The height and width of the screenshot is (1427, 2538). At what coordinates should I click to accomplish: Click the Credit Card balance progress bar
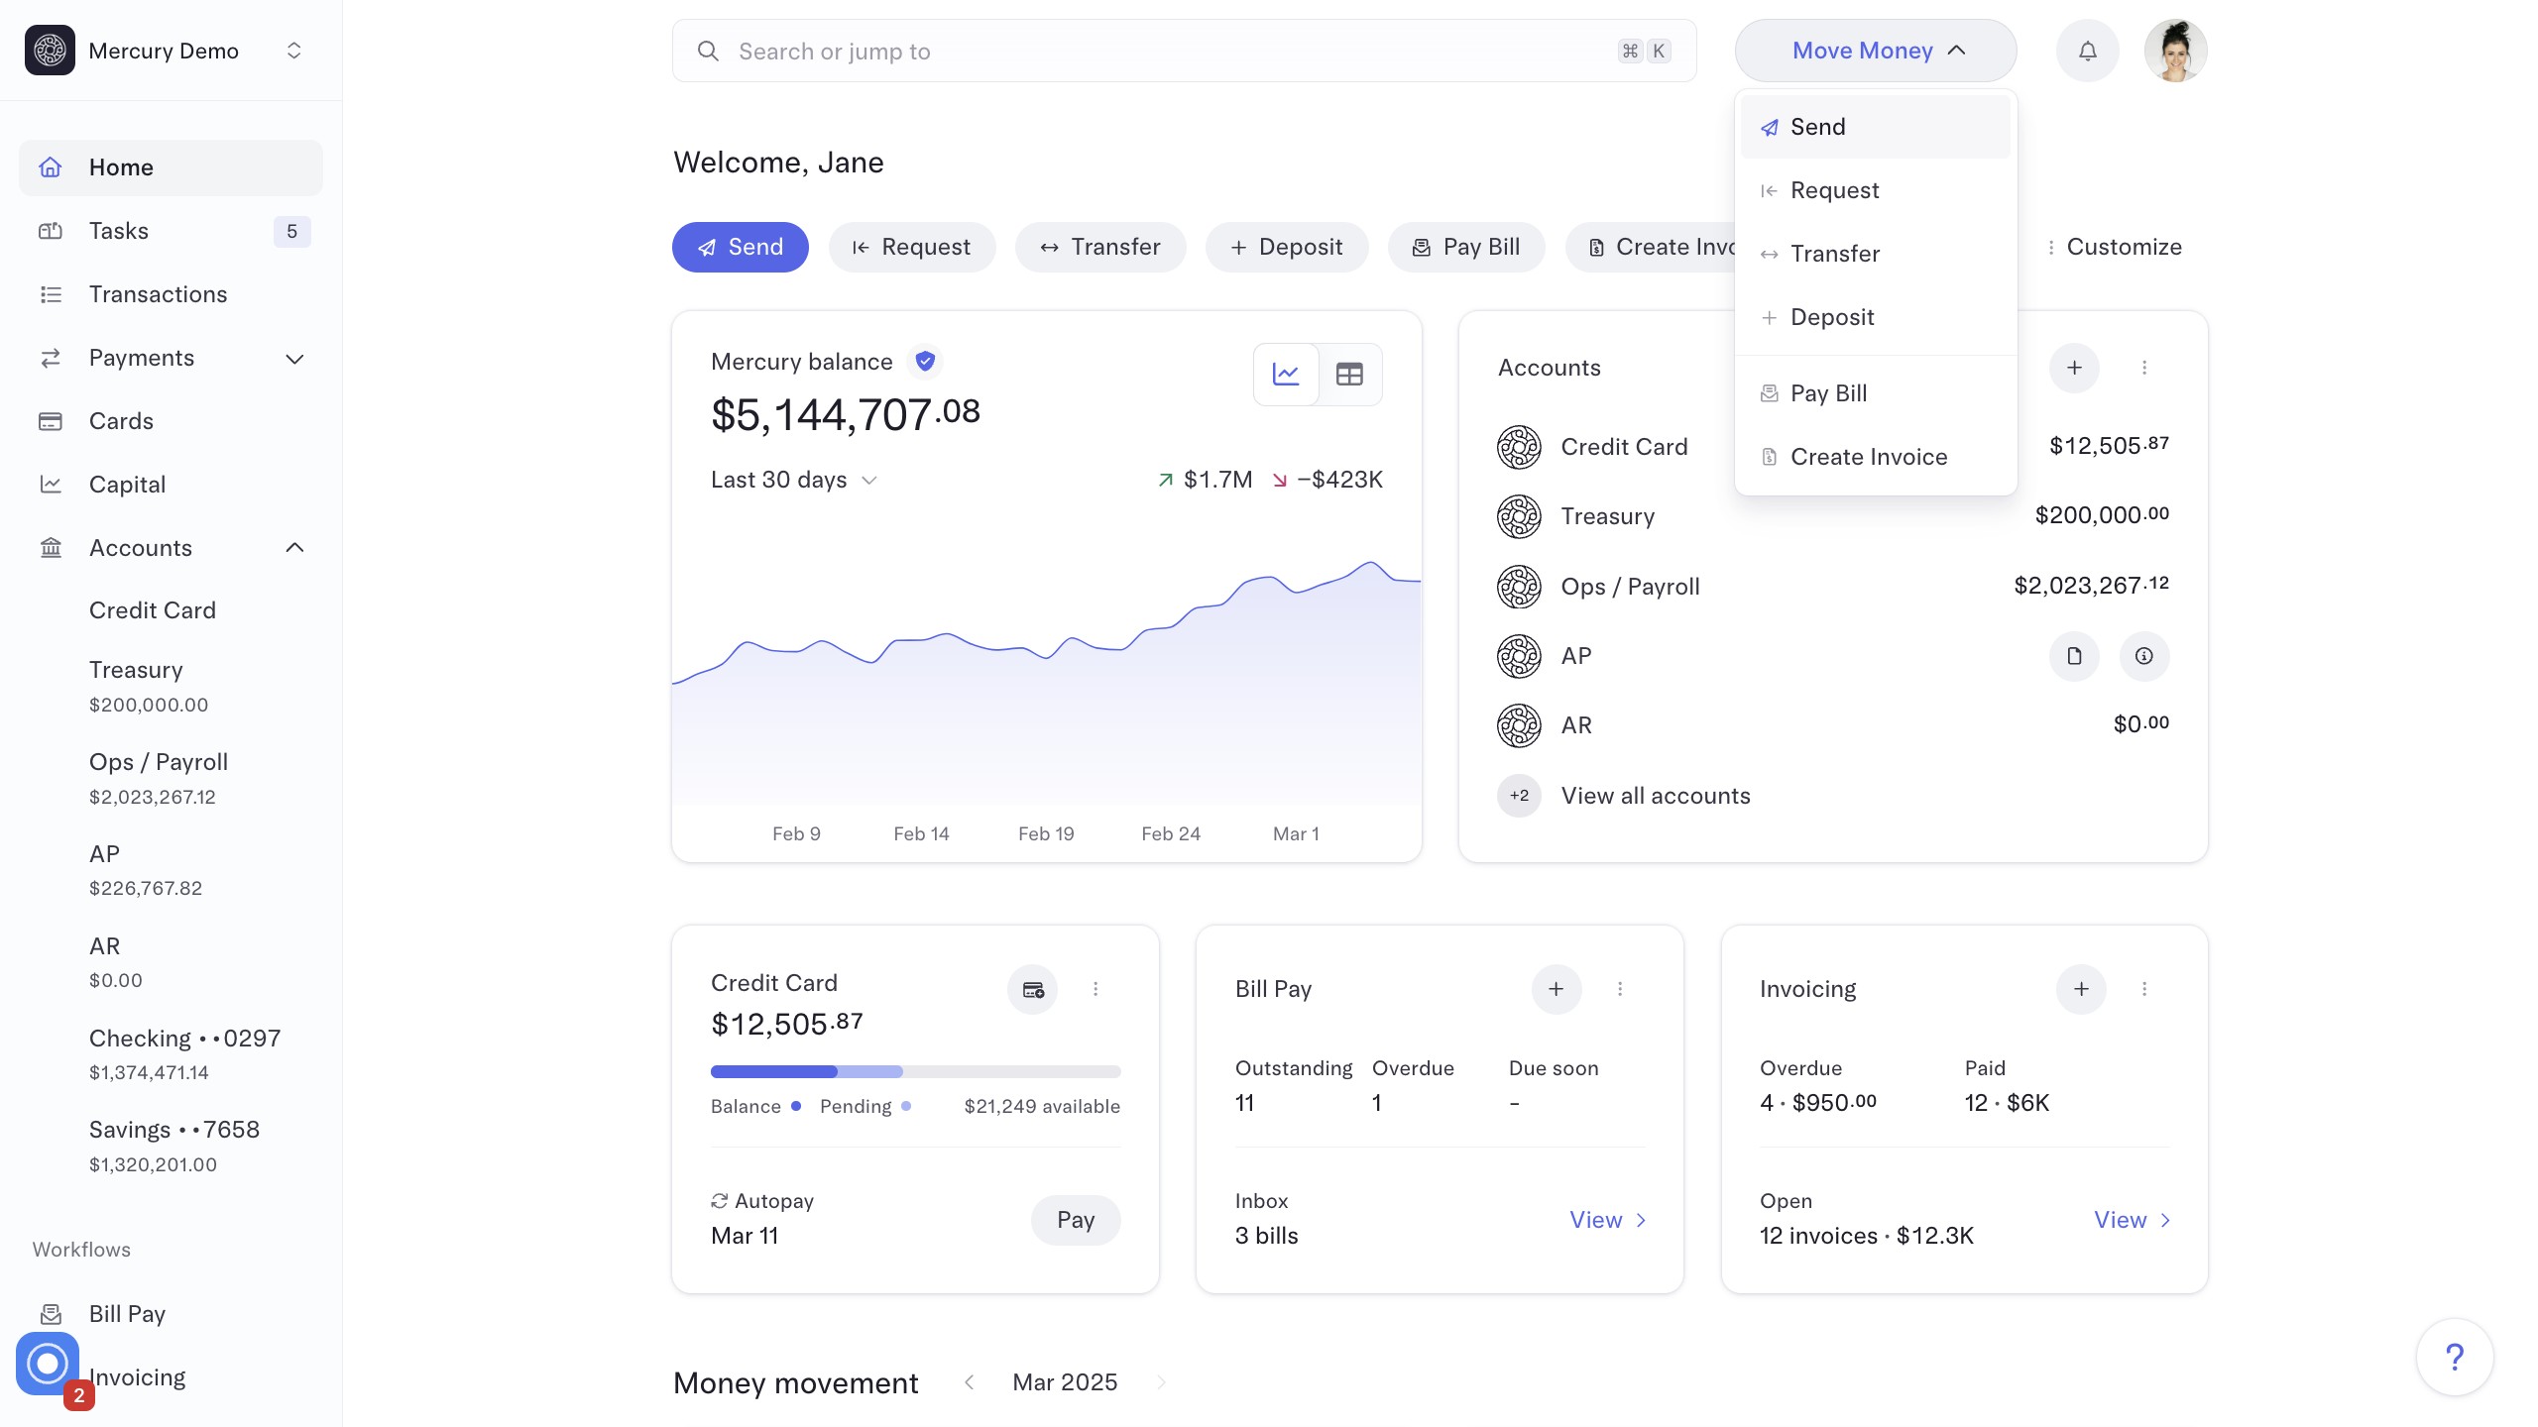point(914,1071)
